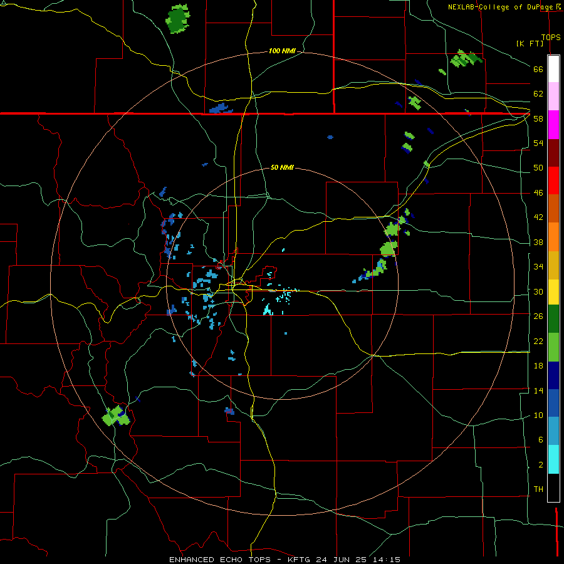The image size is (564, 564).
Task: Click the magenta swatch between 54 and 58
Action: 553,125
